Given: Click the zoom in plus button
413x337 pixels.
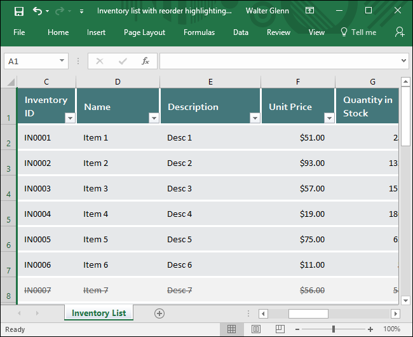Looking at the screenshot, I should tap(370, 329).
